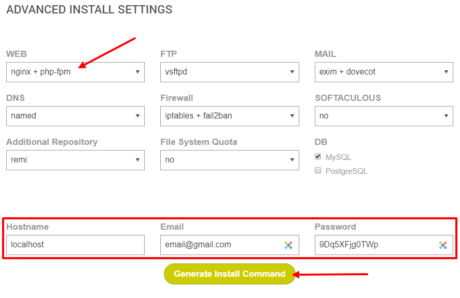
Task: Expand the File System Quota dropdown
Action: coord(230,160)
